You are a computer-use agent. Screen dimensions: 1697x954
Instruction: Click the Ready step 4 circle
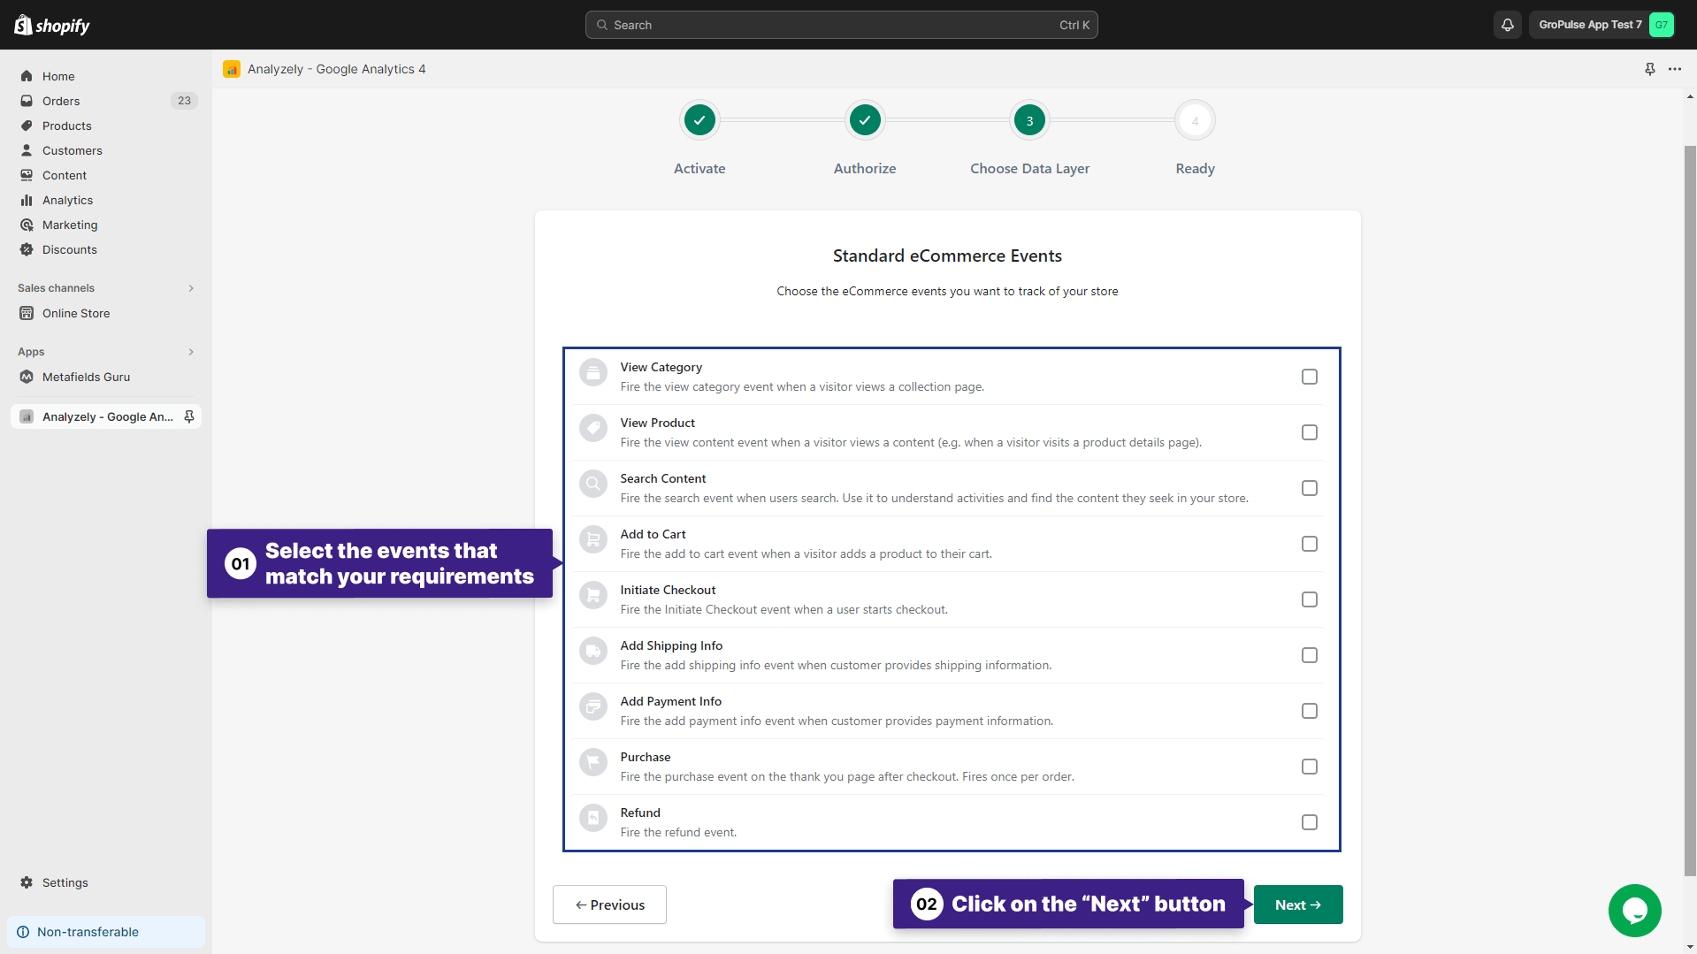(1195, 120)
